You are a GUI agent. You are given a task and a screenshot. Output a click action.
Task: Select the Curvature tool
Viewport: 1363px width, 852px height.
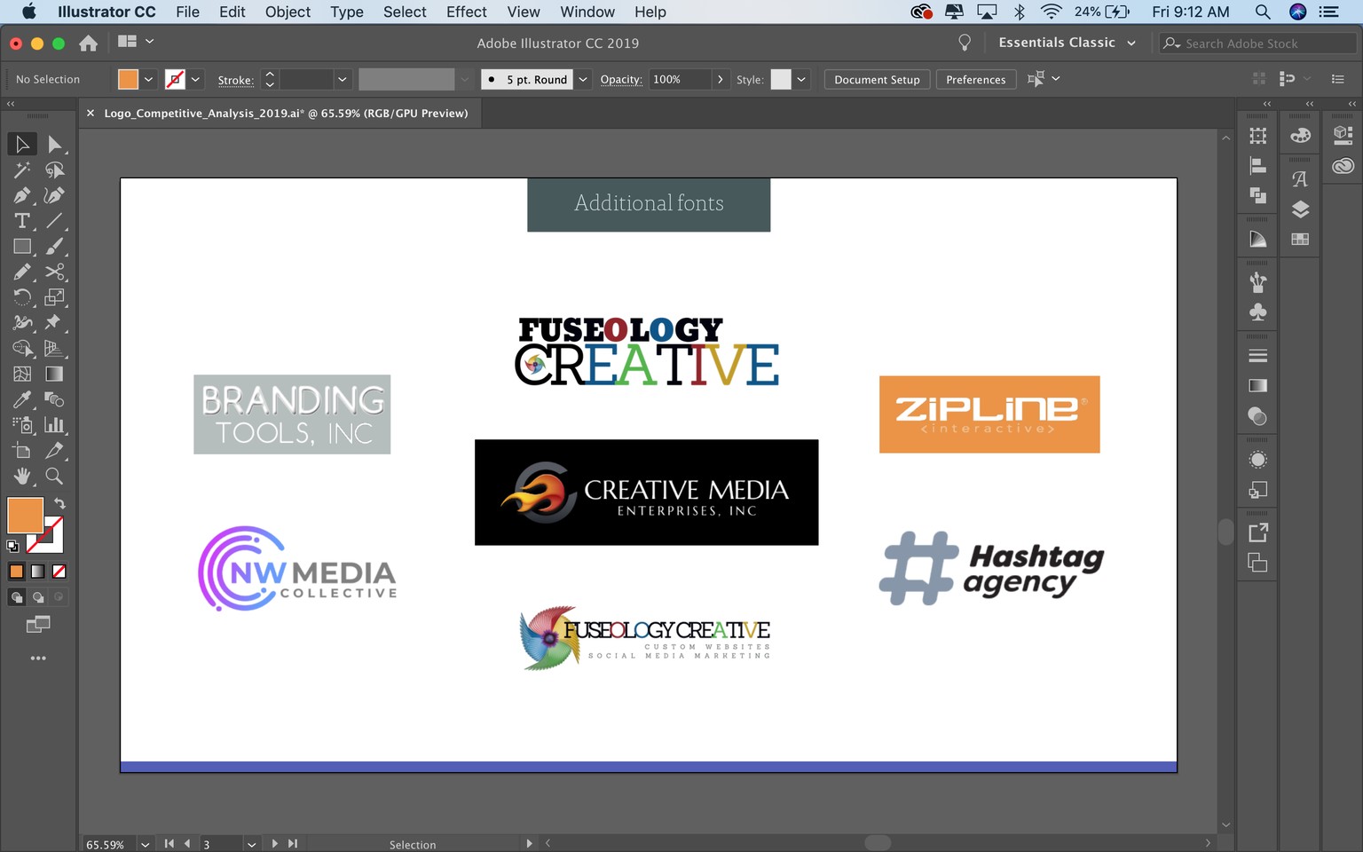[55, 195]
